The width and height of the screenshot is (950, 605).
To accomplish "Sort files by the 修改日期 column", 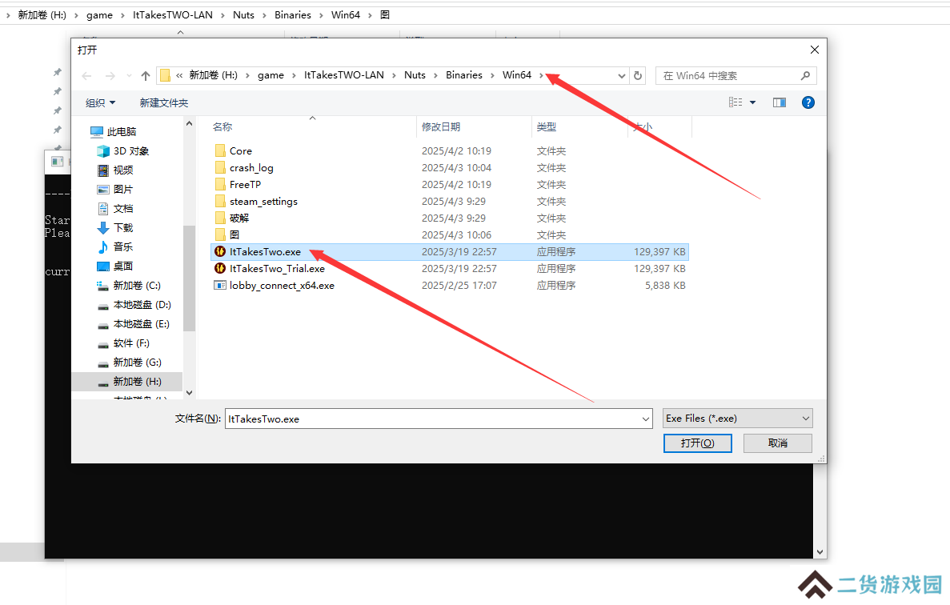I will coord(440,126).
